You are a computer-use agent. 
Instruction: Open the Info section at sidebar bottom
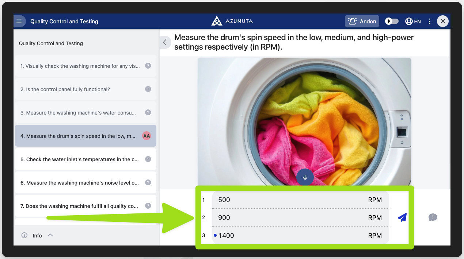click(37, 235)
